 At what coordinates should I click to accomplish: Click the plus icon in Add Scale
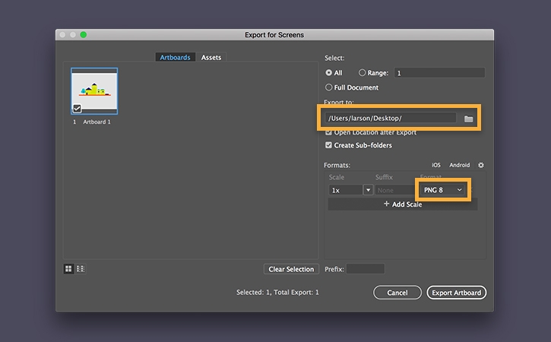(x=386, y=204)
